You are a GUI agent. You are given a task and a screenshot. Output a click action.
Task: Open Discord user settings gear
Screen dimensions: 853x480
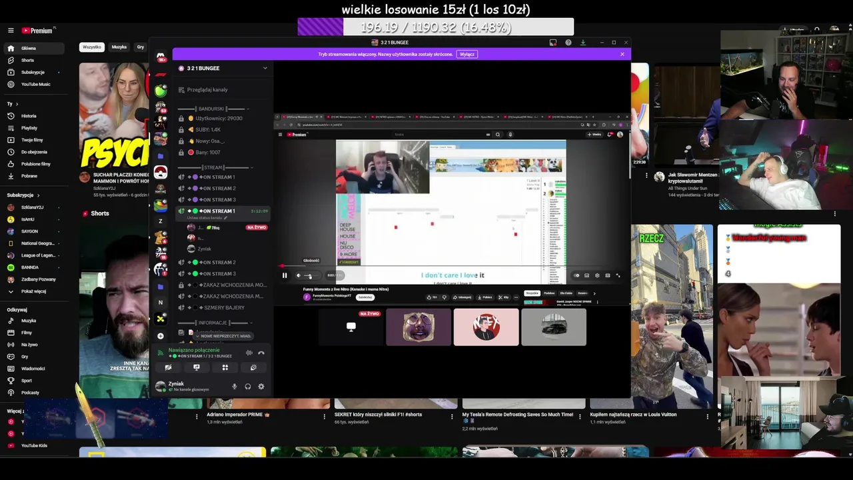tap(261, 386)
